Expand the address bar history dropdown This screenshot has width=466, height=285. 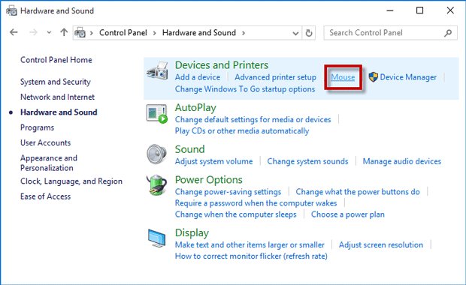[295, 33]
